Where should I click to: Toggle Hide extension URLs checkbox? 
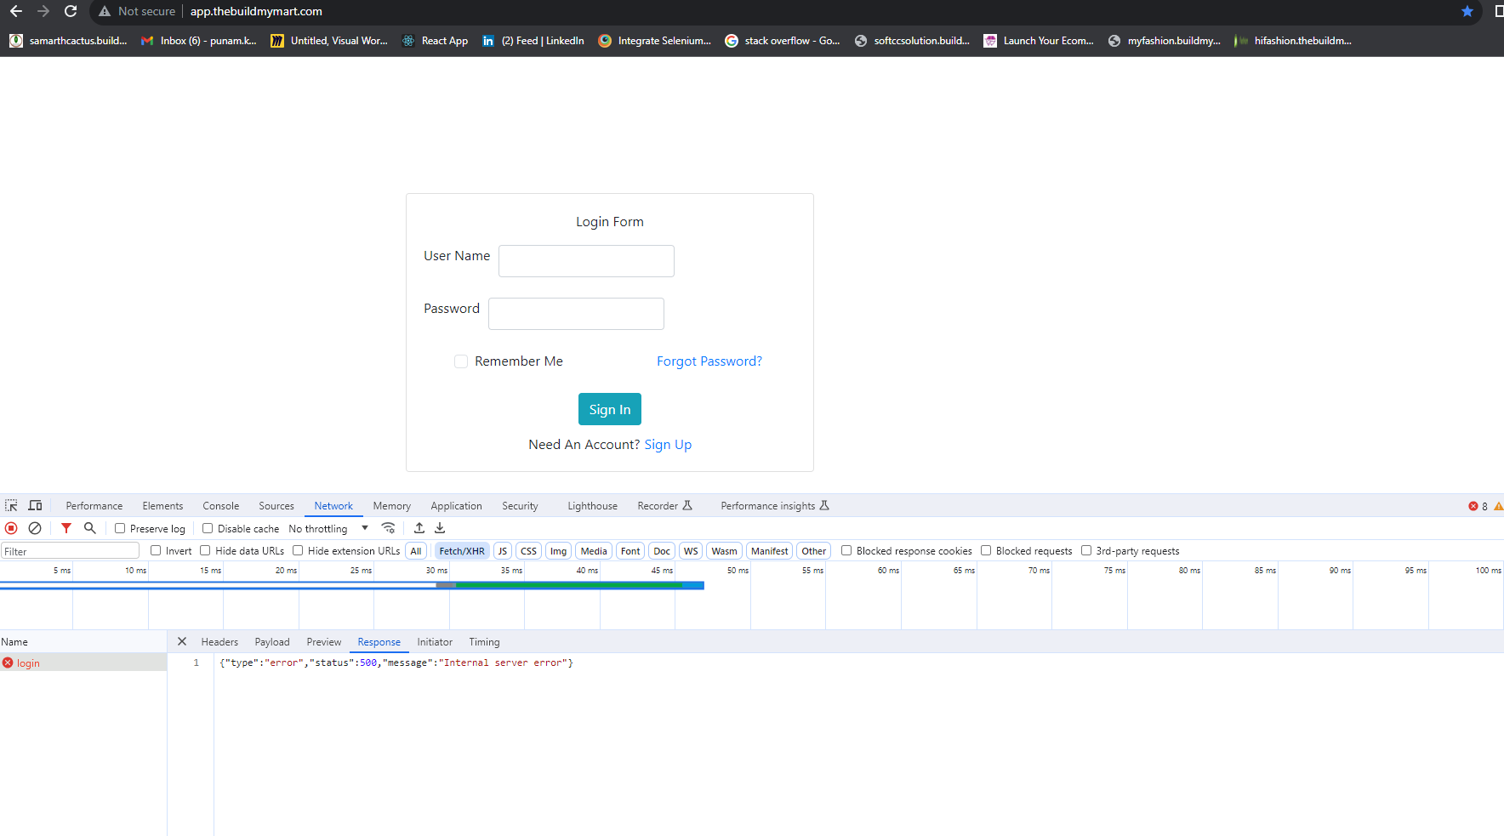pyautogui.click(x=298, y=550)
